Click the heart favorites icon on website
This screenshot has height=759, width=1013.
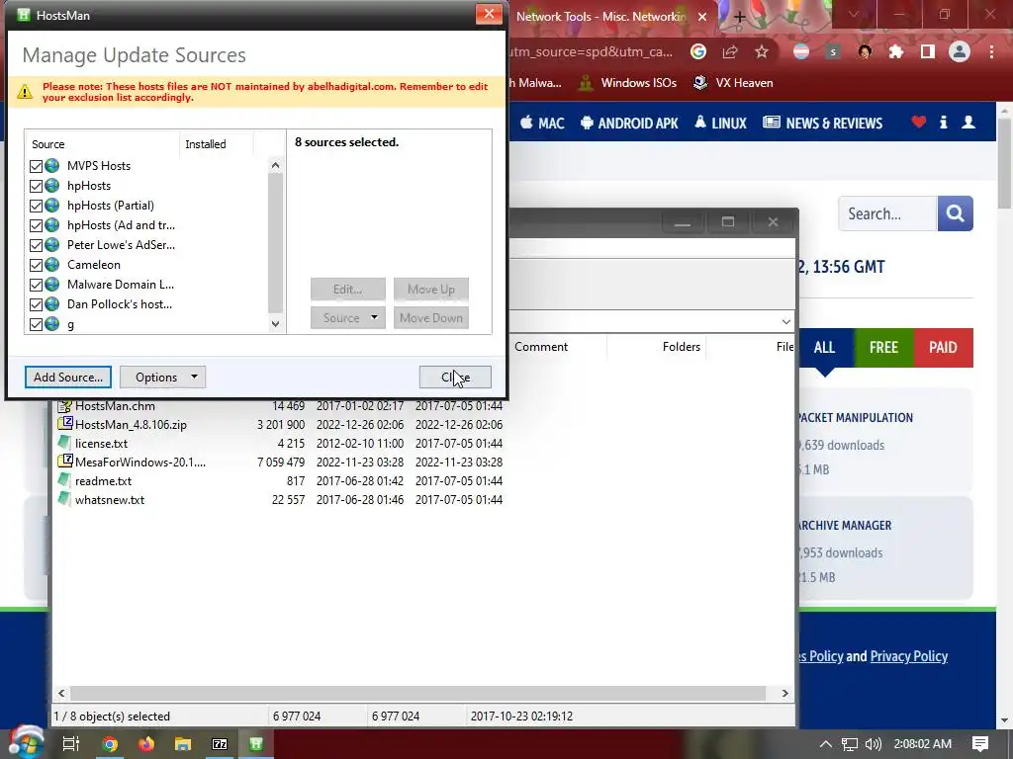click(x=919, y=122)
